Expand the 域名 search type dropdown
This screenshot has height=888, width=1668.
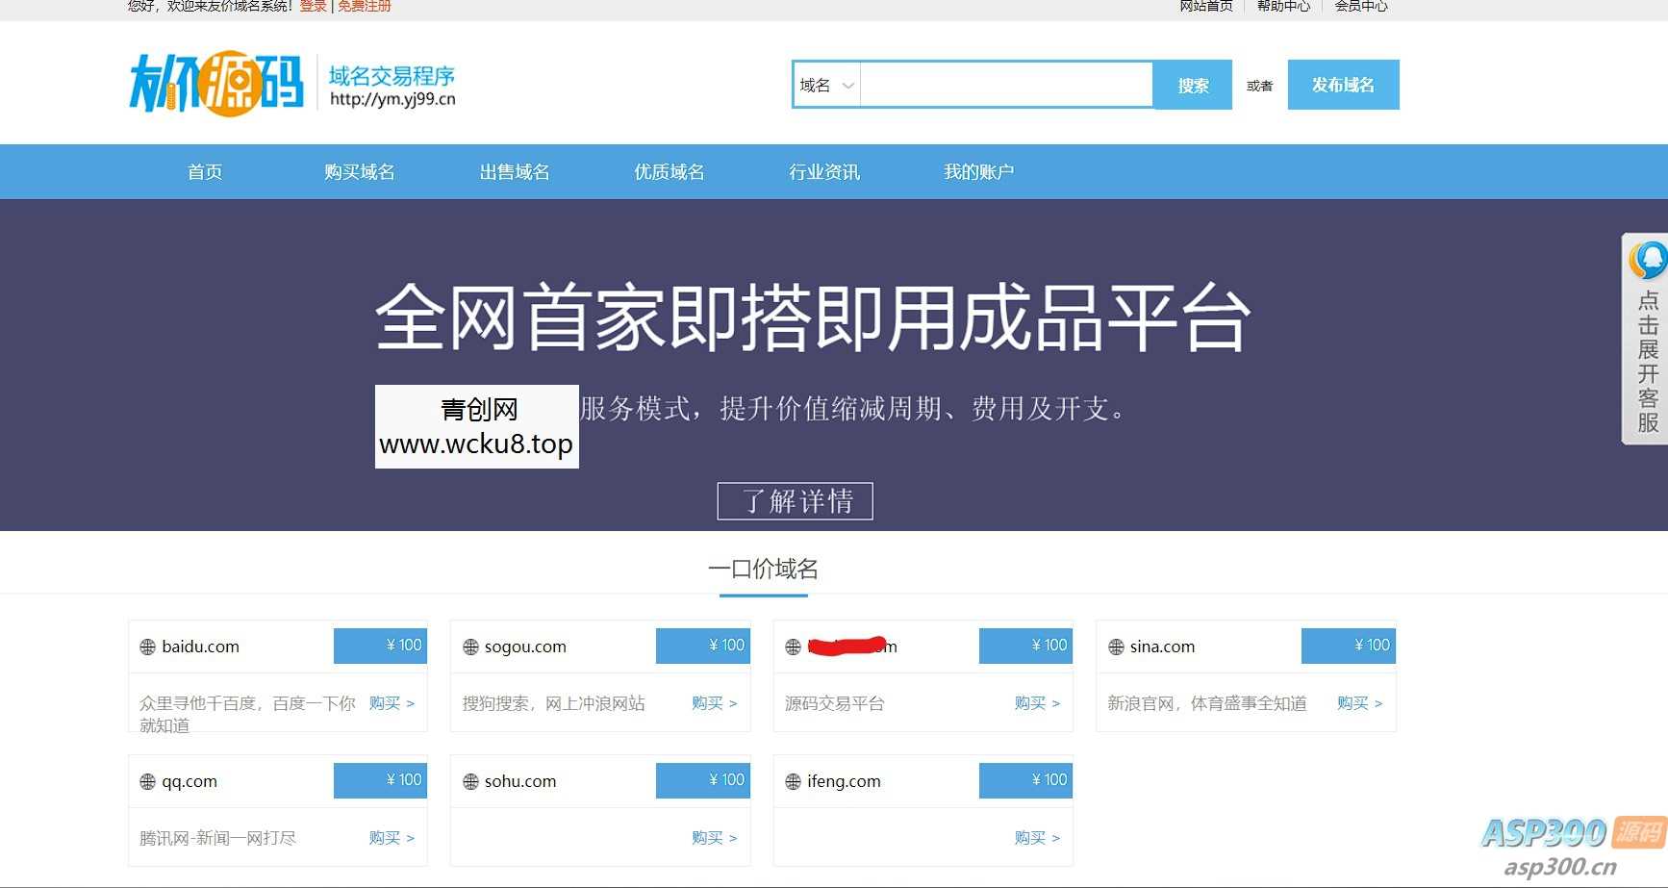click(825, 85)
